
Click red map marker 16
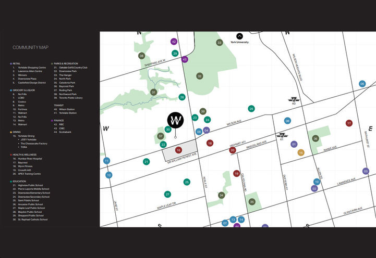pyautogui.click(x=178, y=150)
